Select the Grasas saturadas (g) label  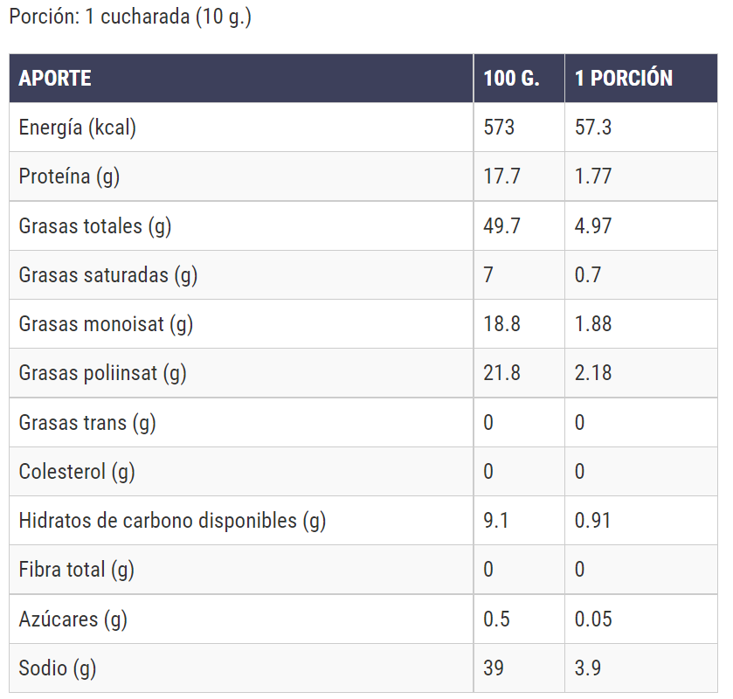pyautogui.click(x=108, y=275)
